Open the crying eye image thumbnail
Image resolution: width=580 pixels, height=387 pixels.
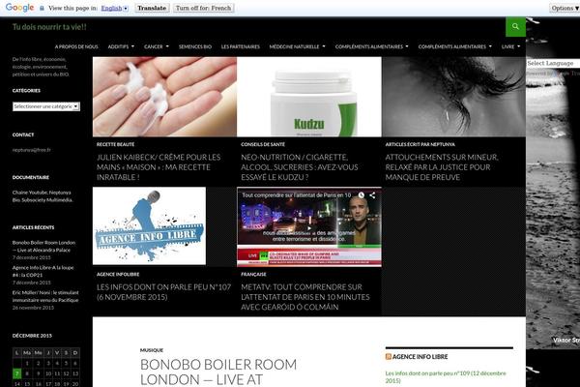tap(454, 97)
